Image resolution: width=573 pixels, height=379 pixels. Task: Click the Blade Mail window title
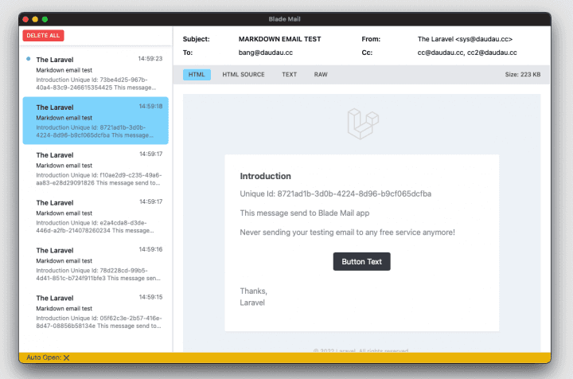[x=284, y=19]
